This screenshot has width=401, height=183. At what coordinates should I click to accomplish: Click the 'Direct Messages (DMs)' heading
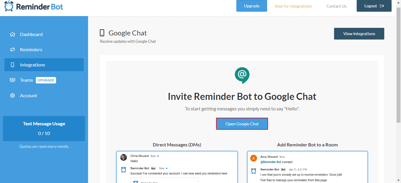(177, 145)
